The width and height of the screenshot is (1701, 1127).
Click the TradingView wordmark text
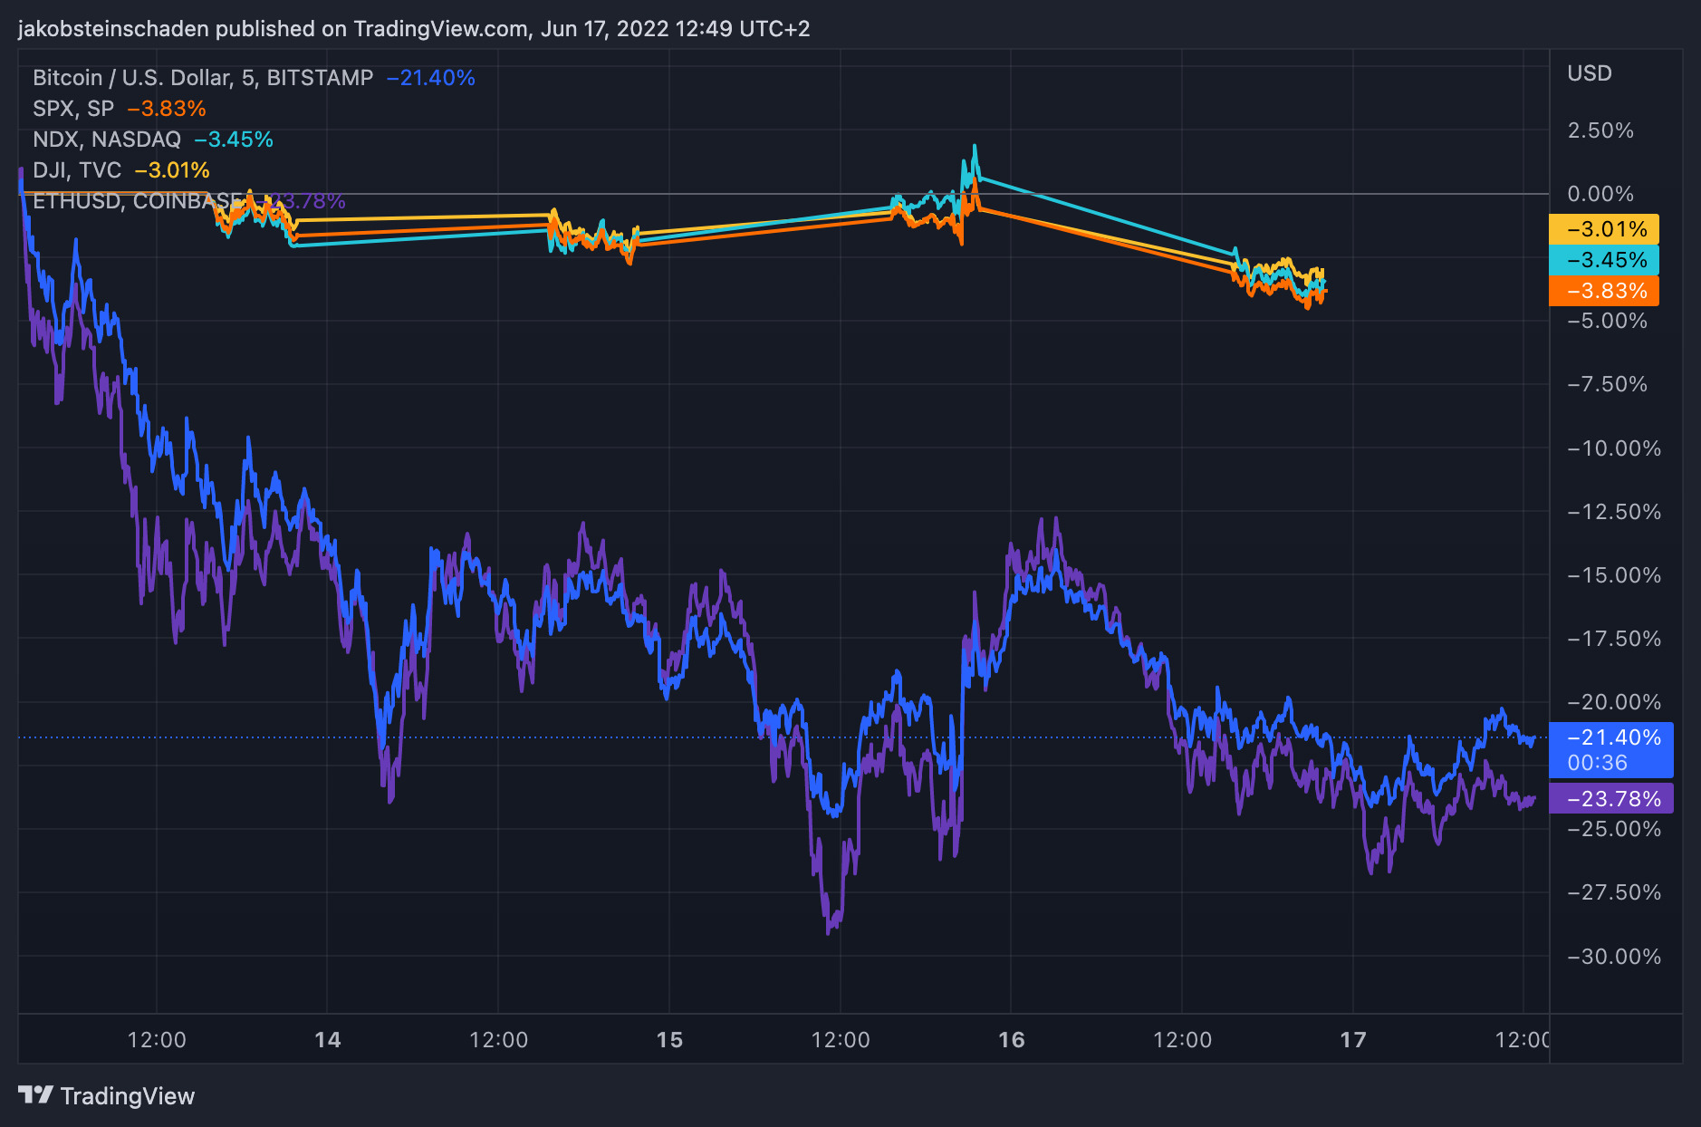pos(128,1096)
